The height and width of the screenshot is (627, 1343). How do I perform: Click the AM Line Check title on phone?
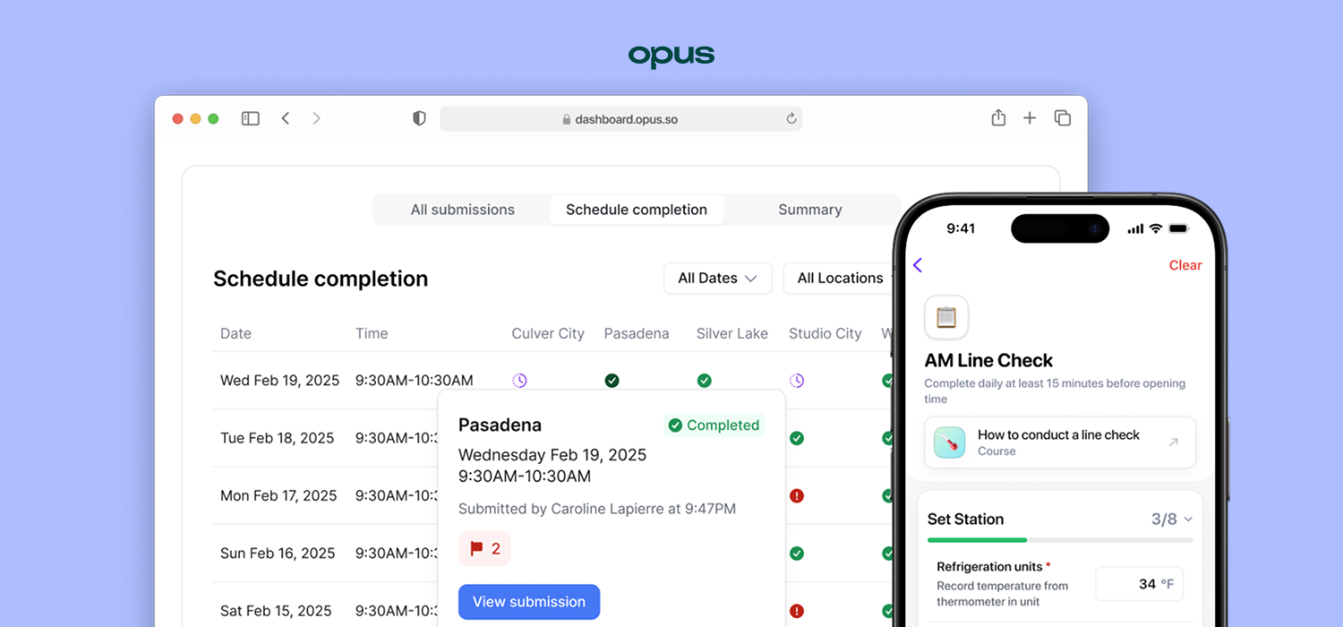[988, 360]
